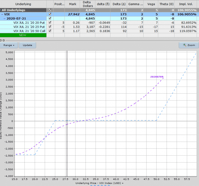
Task: Toggle the VIX underlying row checkbox
Action: [x=50, y=14]
